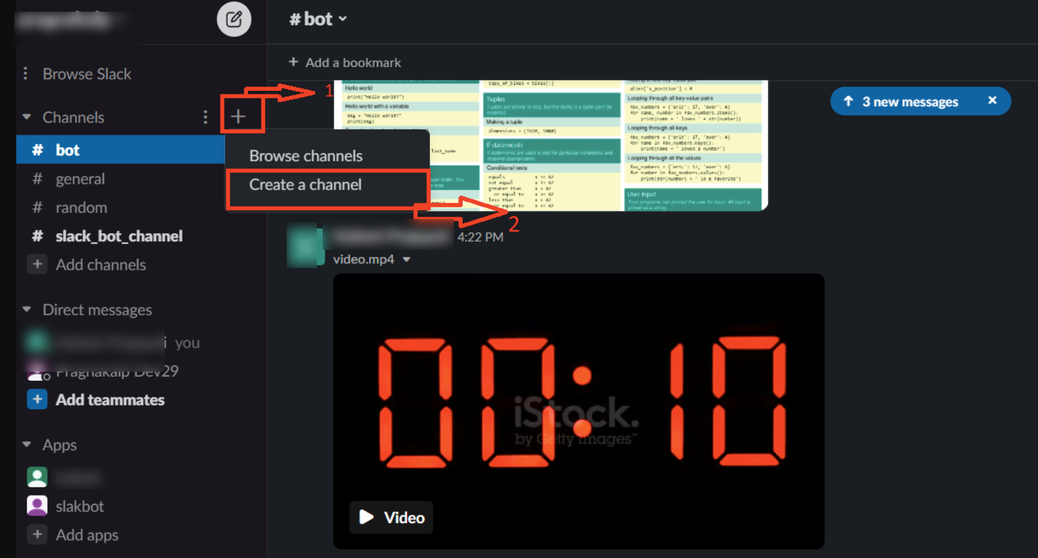Open the #bot channel title dropdown

tap(318, 19)
